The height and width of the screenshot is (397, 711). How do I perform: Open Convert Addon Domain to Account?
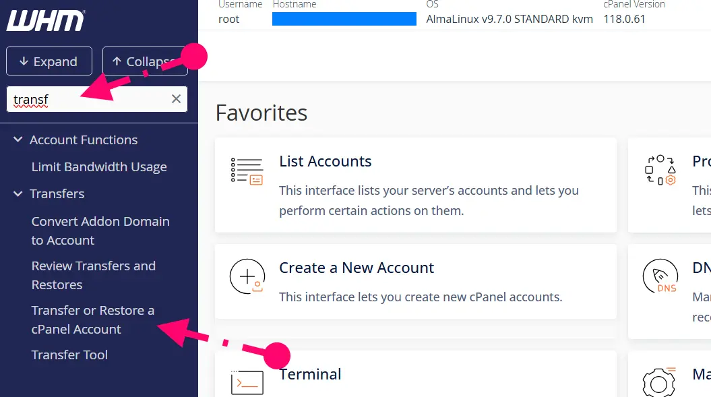coord(100,231)
